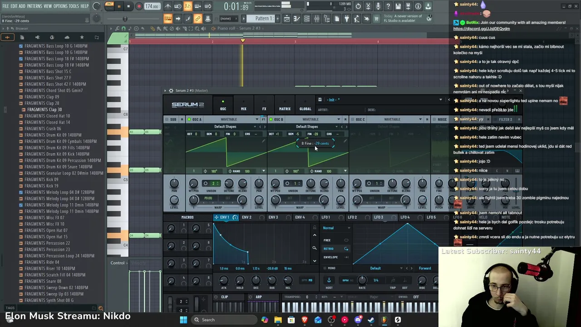The image size is (581, 327).
Task: Select FRAGMENTS Kick 19 sample
Action: click(x=41, y=186)
